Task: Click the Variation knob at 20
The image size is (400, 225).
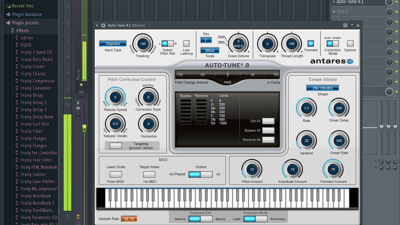Action: click(x=307, y=141)
